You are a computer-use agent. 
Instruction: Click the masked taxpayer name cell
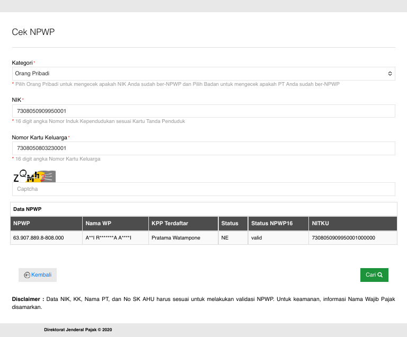click(x=109, y=238)
